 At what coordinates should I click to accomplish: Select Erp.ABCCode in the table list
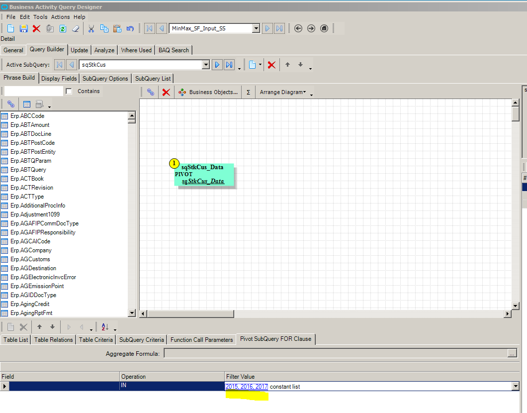coord(27,116)
